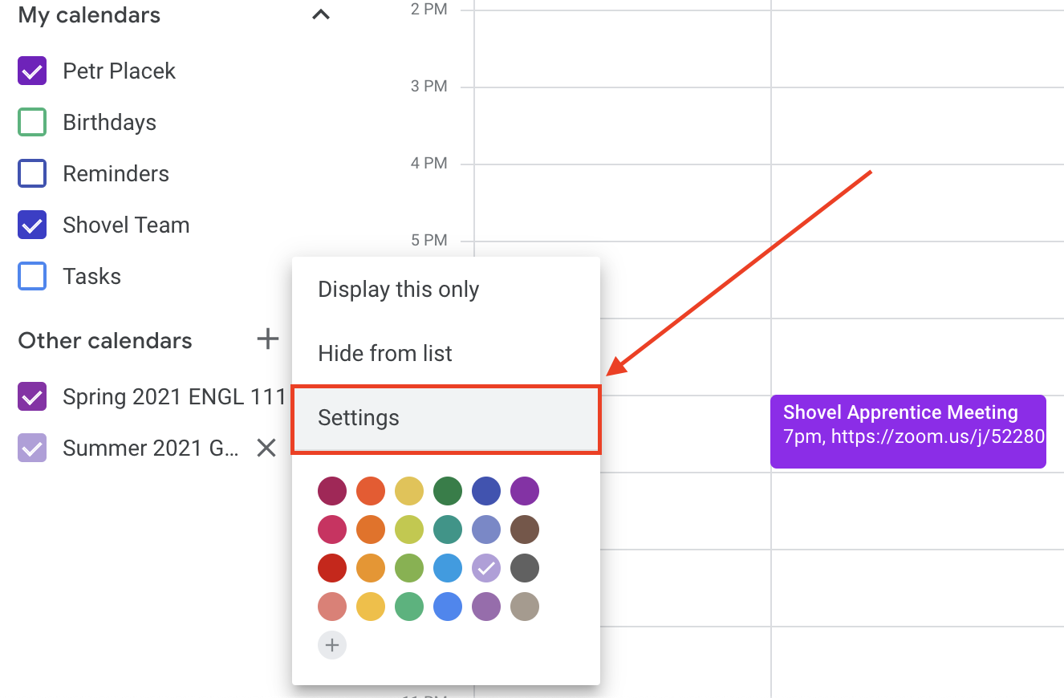Click the Shovel Team calendar name
This screenshot has height=698, width=1064.
tap(127, 225)
